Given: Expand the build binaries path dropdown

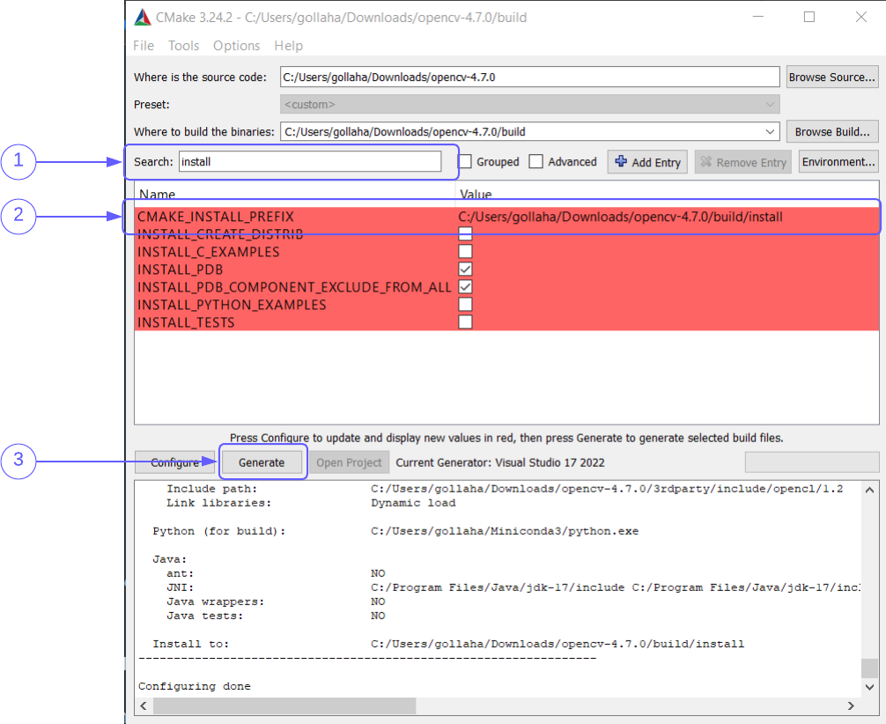Looking at the screenshot, I should [x=772, y=131].
